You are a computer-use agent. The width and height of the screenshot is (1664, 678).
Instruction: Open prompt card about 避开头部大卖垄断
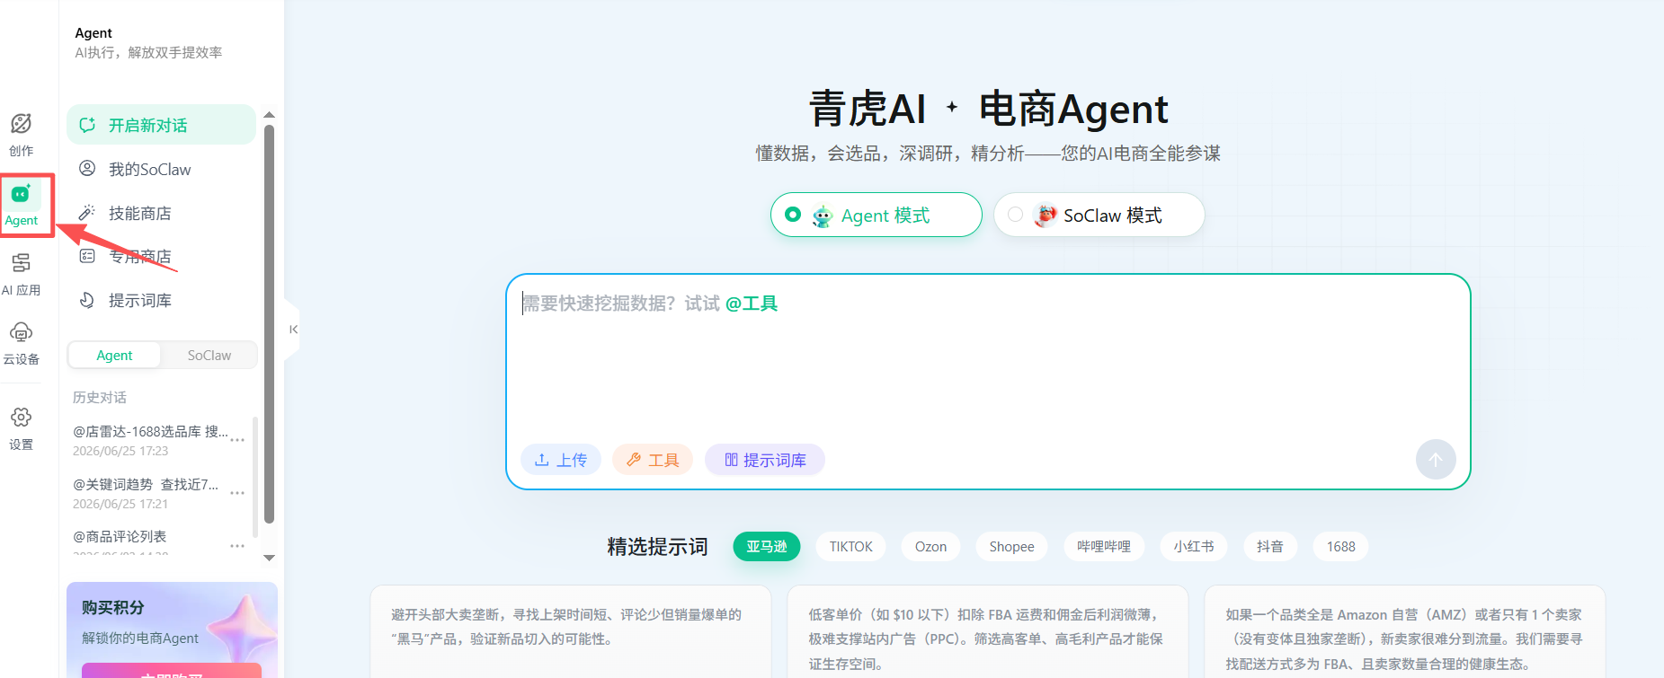(571, 631)
